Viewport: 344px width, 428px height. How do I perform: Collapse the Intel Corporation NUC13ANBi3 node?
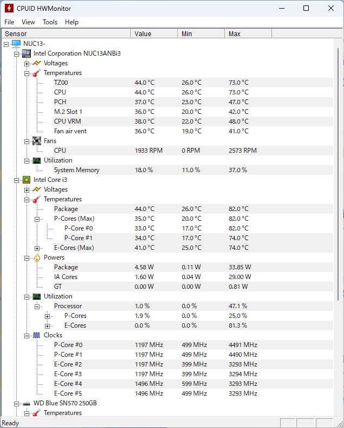point(16,54)
